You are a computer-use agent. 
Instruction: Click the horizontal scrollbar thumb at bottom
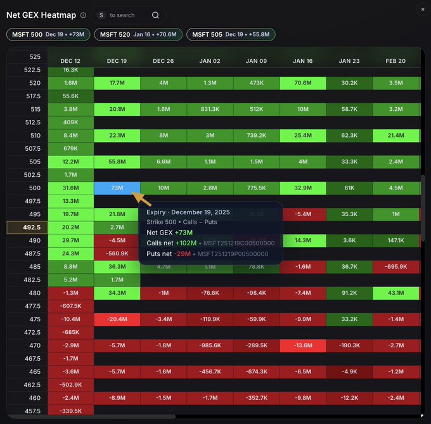92,416
